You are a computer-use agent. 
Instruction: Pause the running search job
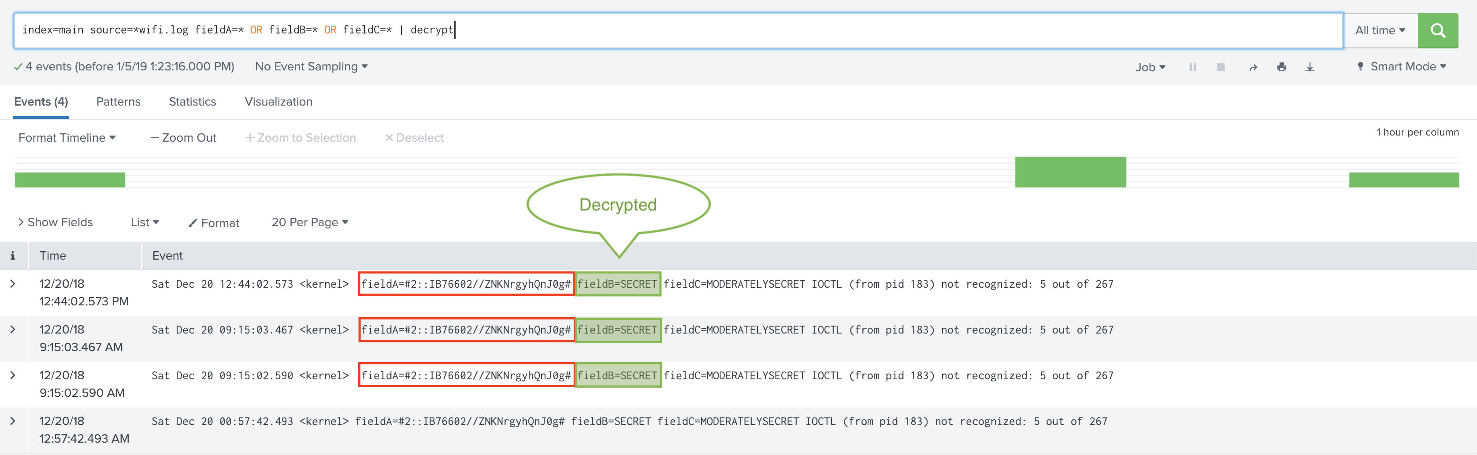(1193, 66)
